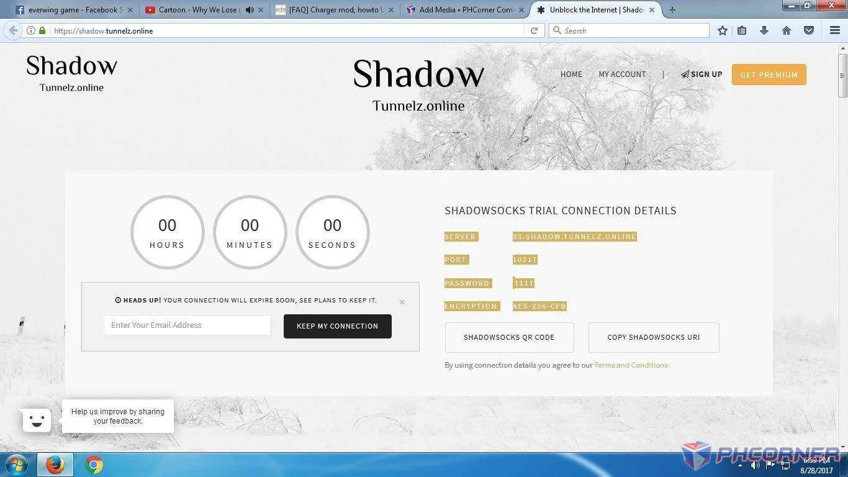Open MY ACCOUNT in site navigation
The width and height of the screenshot is (848, 477).
[x=622, y=75]
